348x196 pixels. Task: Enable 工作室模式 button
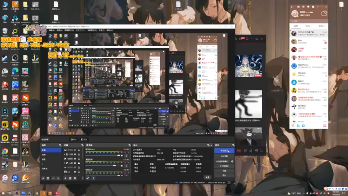click(224, 166)
